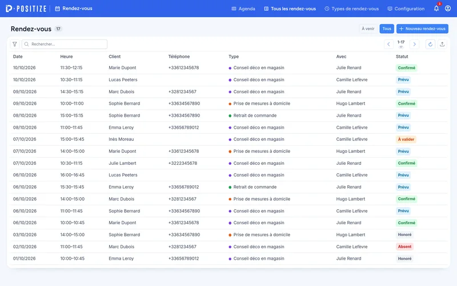Screen dimensions: 457x286
Task: Click the Type column header
Action: click(234, 57)
